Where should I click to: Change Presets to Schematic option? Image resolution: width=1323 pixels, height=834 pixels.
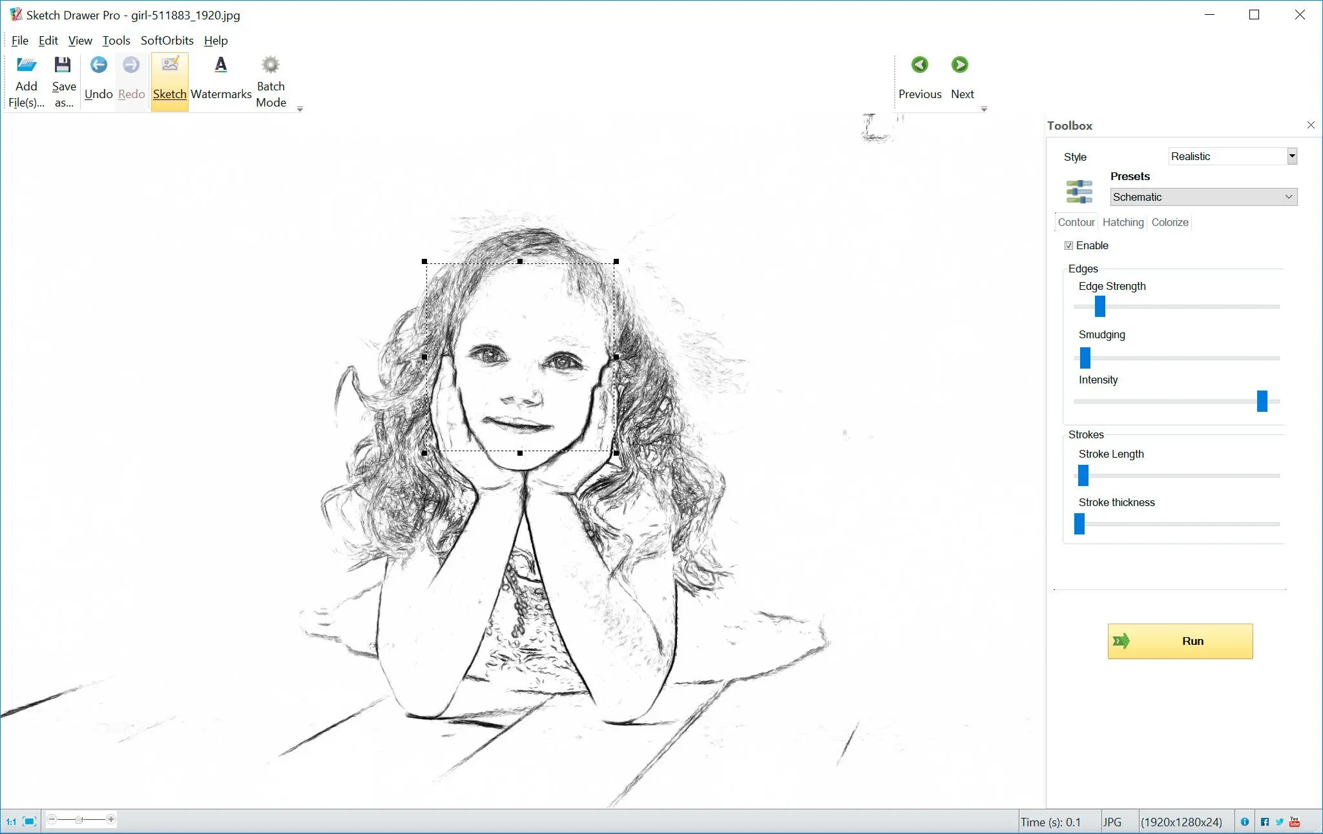click(x=1202, y=197)
